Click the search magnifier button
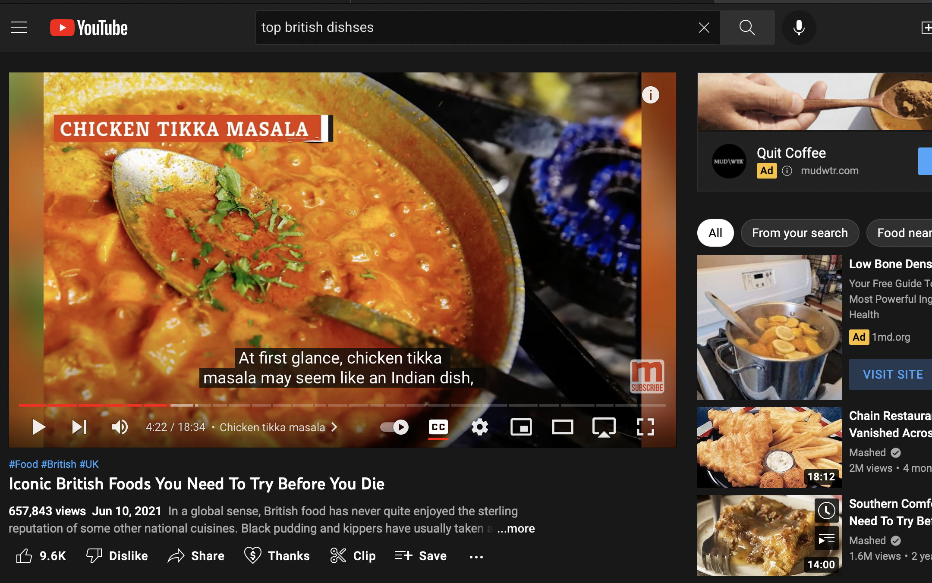This screenshot has width=932, height=583. [747, 28]
